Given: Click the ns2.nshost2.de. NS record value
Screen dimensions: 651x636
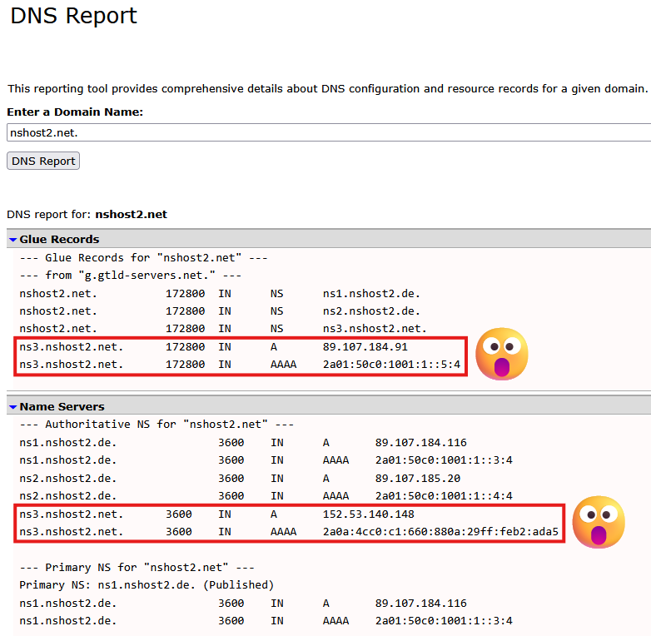Looking at the screenshot, I should click(x=371, y=311).
